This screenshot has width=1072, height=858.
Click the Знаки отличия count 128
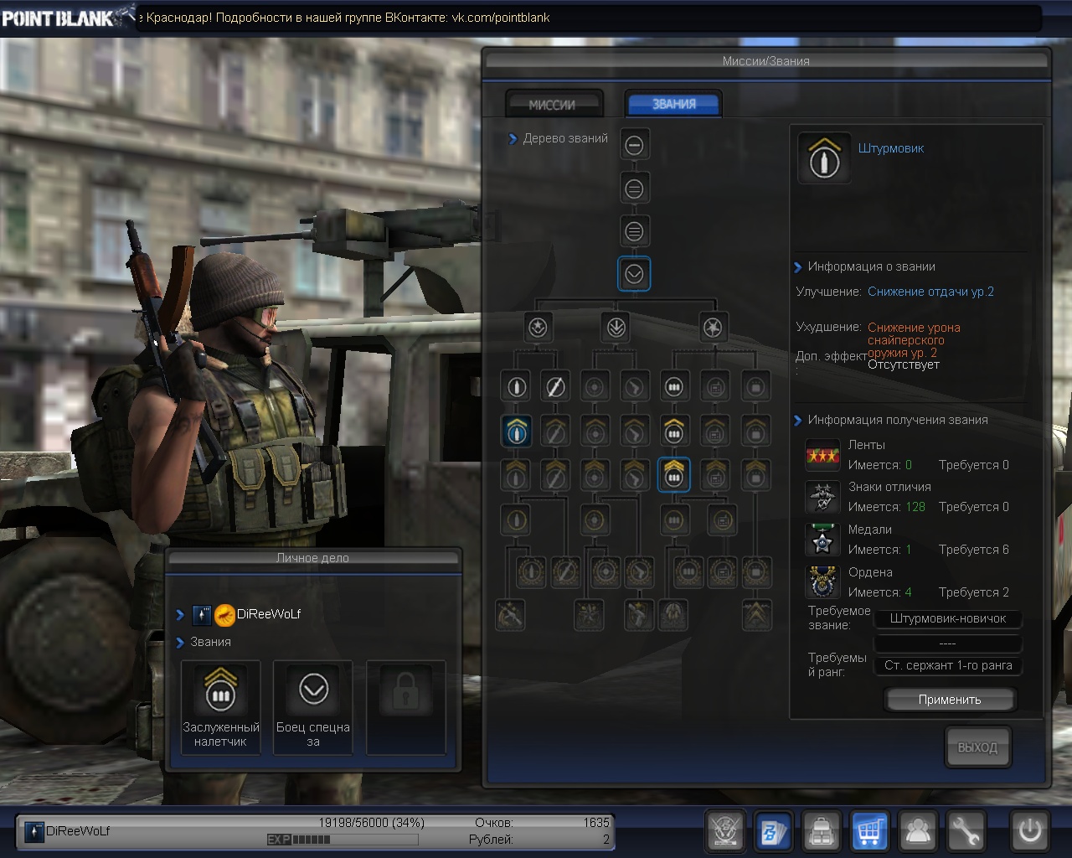pos(915,507)
